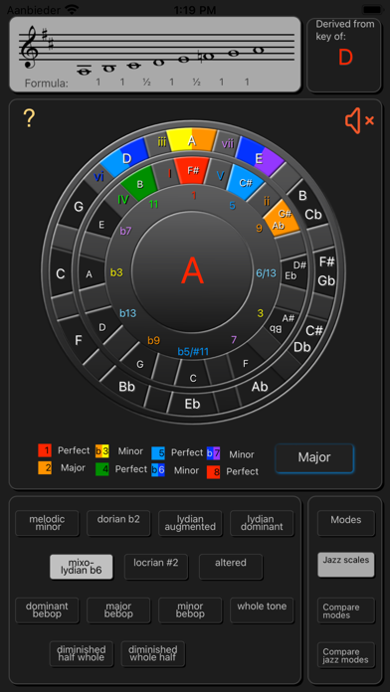Select the mixolydian b6 scale
This screenshot has height=692, width=390.
[x=82, y=566]
